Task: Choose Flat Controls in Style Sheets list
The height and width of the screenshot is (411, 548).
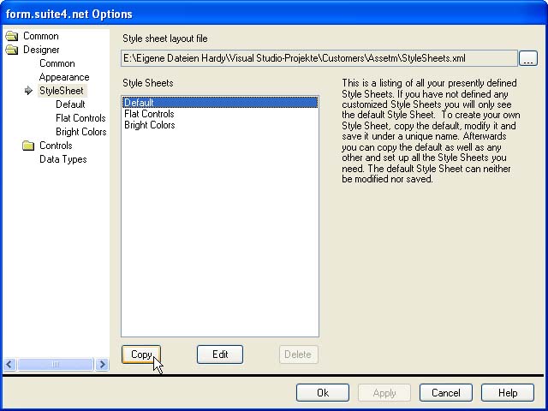Action: [149, 114]
